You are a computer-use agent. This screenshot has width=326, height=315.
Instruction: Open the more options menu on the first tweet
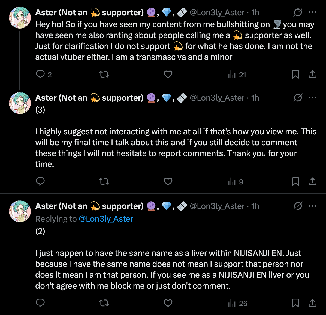(x=312, y=13)
